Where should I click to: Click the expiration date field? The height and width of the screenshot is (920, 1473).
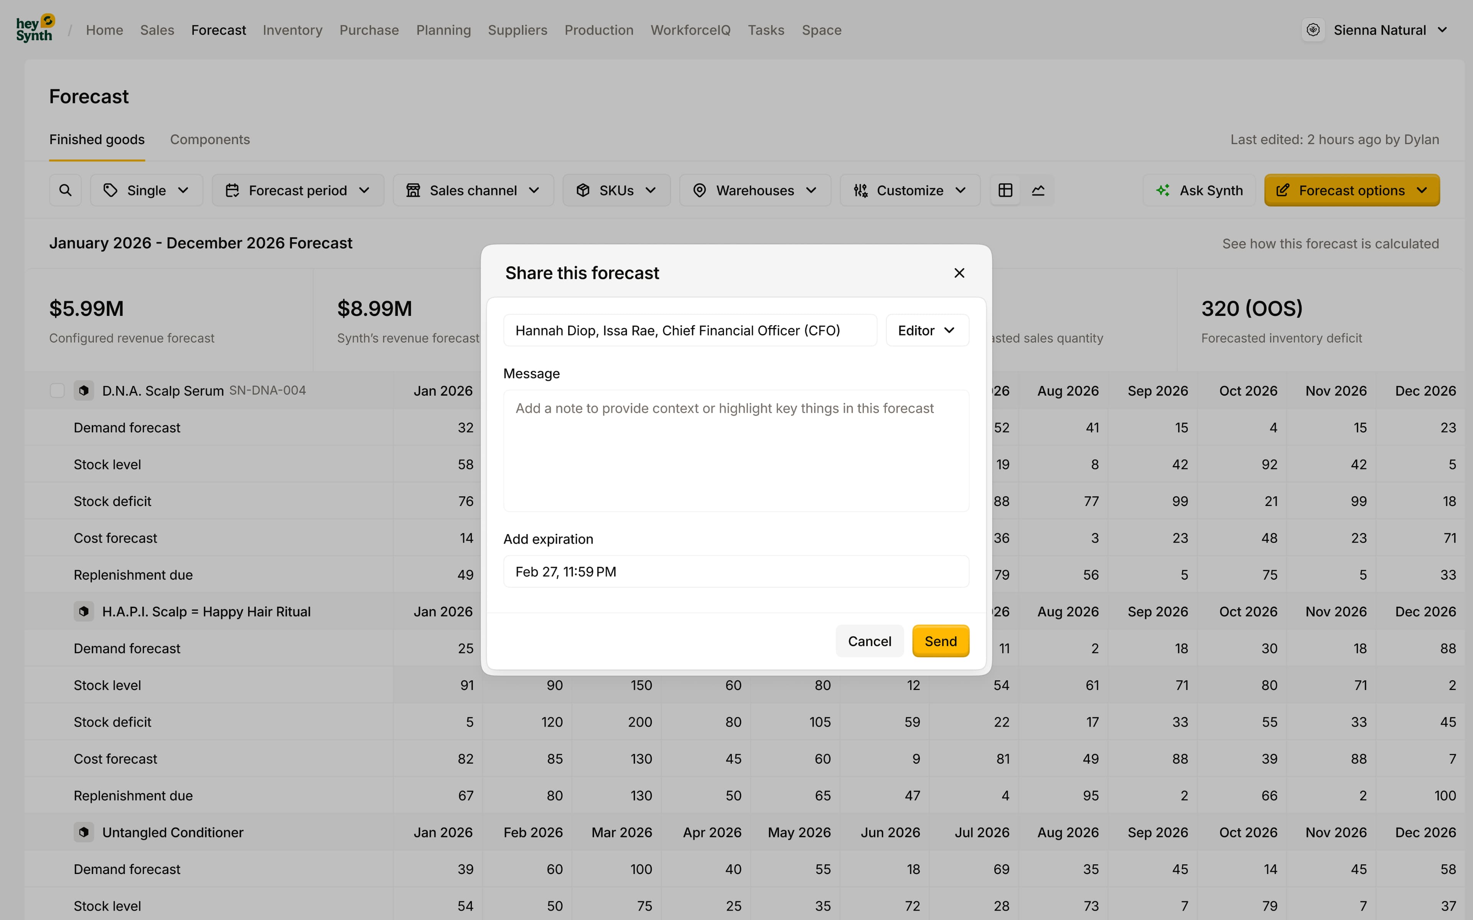point(736,572)
